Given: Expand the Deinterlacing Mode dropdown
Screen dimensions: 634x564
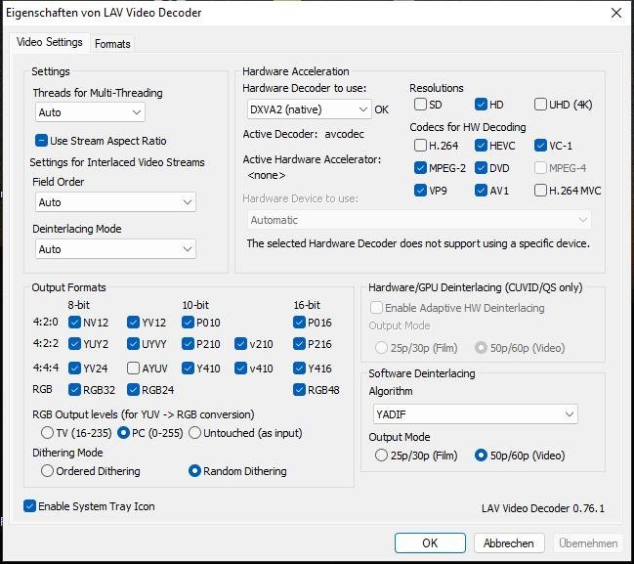Looking at the screenshot, I should (x=116, y=249).
